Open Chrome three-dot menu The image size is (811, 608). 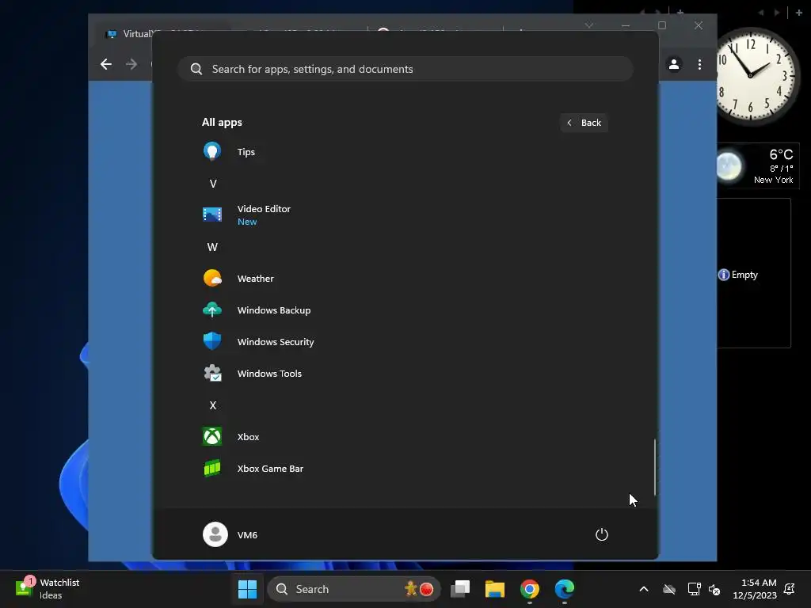coord(699,64)
